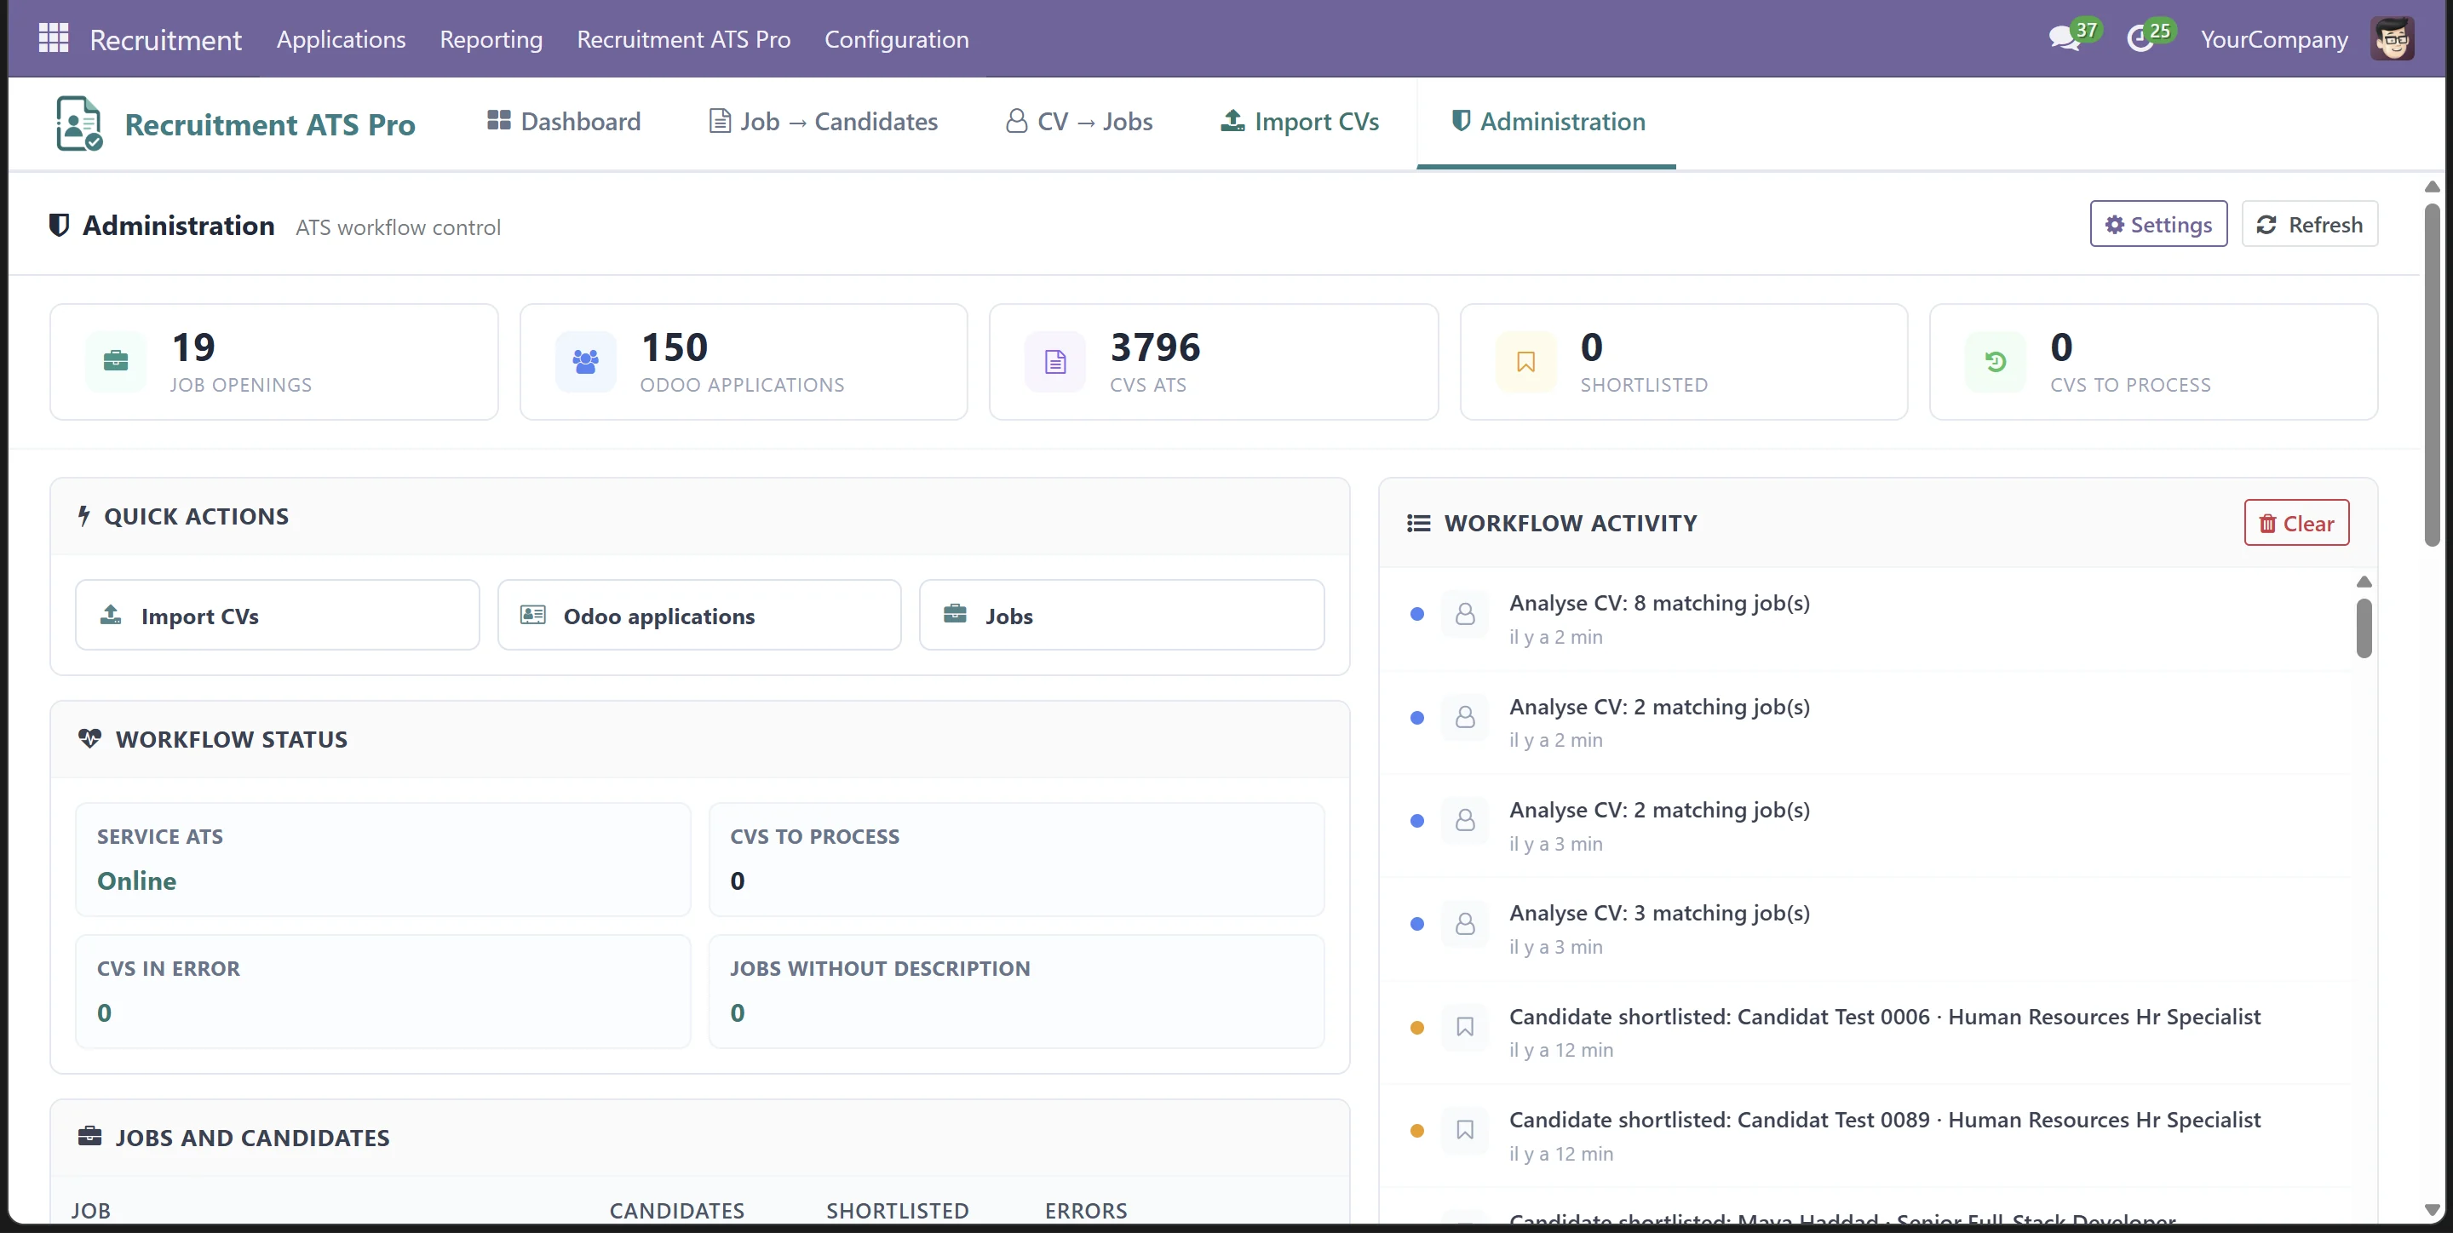Viewport: 2453px width, 1233px height.
Task: Click the JOB column header
Action: (x=91, y=1210)
